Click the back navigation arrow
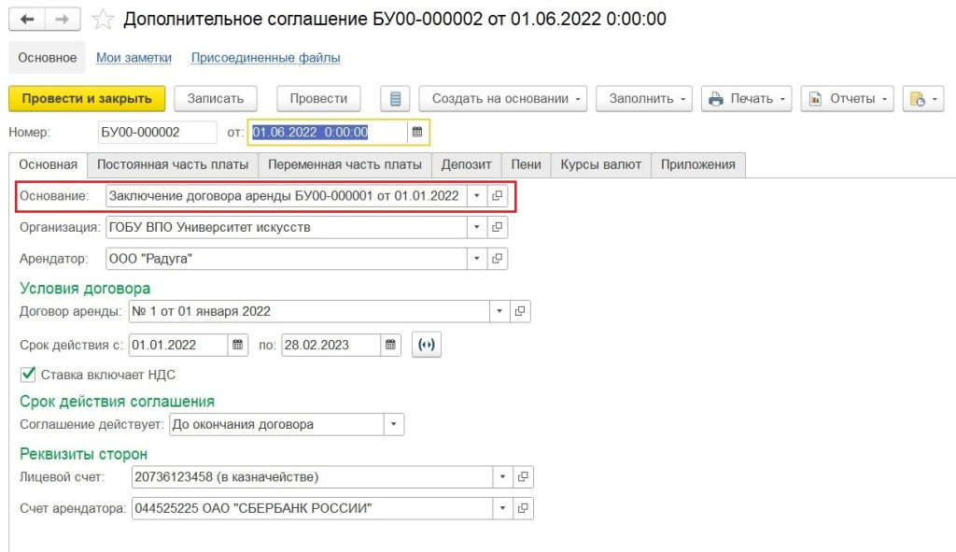 coord(27,20)
